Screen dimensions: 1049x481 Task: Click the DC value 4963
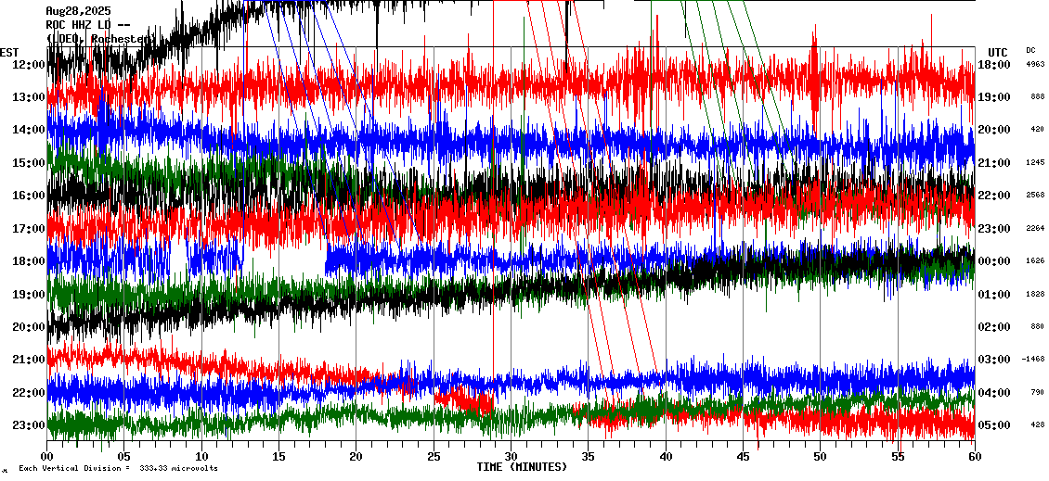1036,64
